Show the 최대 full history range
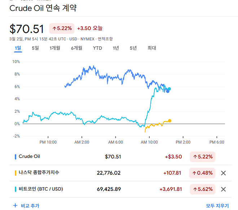This screenshot has width=238, height=210. point(152,48)
